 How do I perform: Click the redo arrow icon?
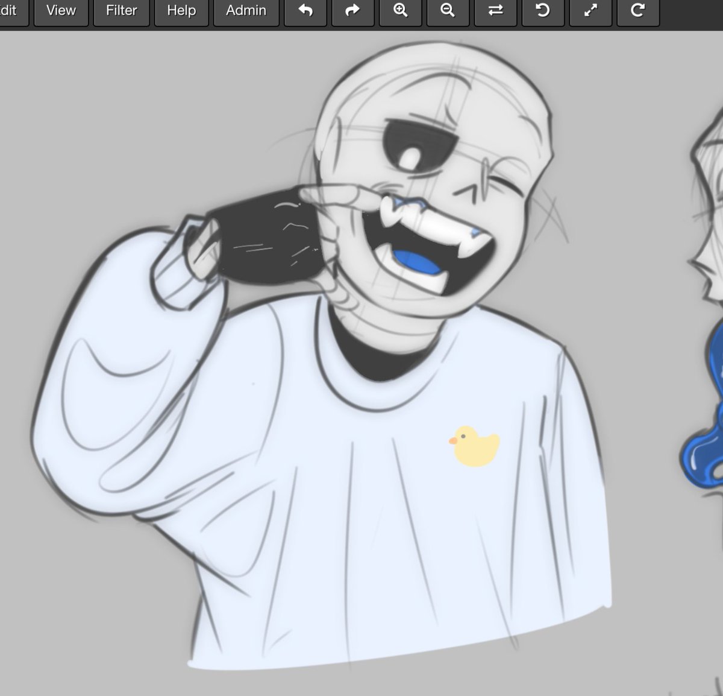(x=352, y=11)
